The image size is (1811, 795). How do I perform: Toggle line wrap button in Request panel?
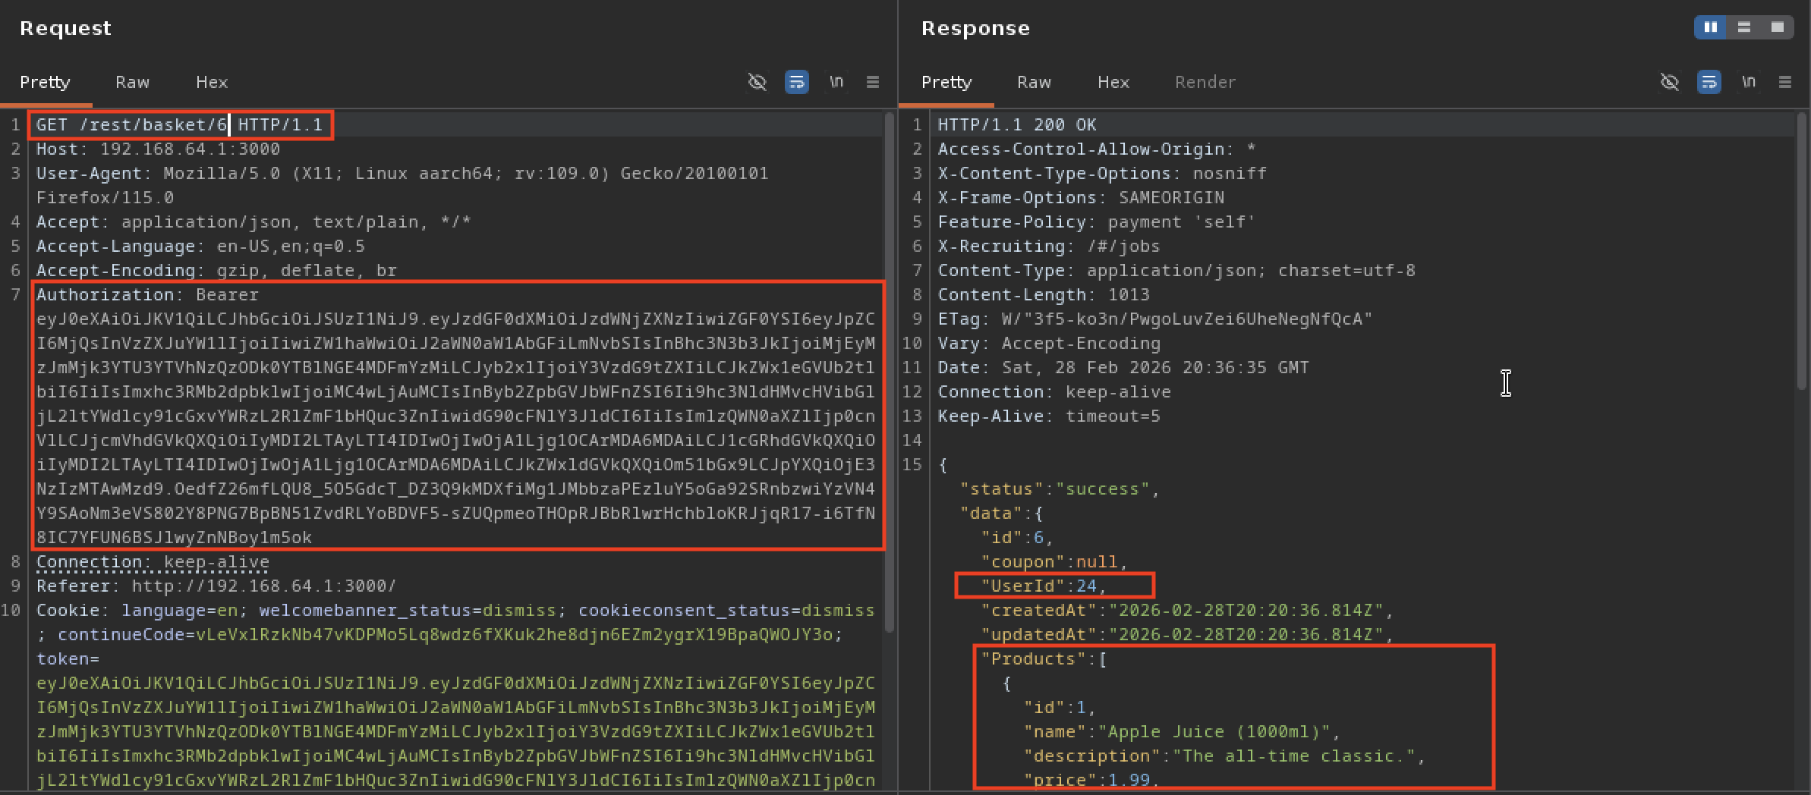(x=796, y=82)
